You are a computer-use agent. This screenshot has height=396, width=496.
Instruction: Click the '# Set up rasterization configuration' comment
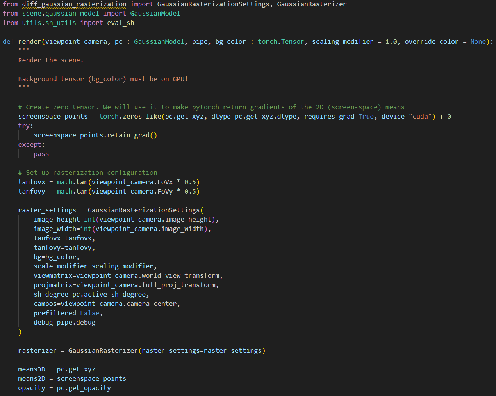pos(88,173)
